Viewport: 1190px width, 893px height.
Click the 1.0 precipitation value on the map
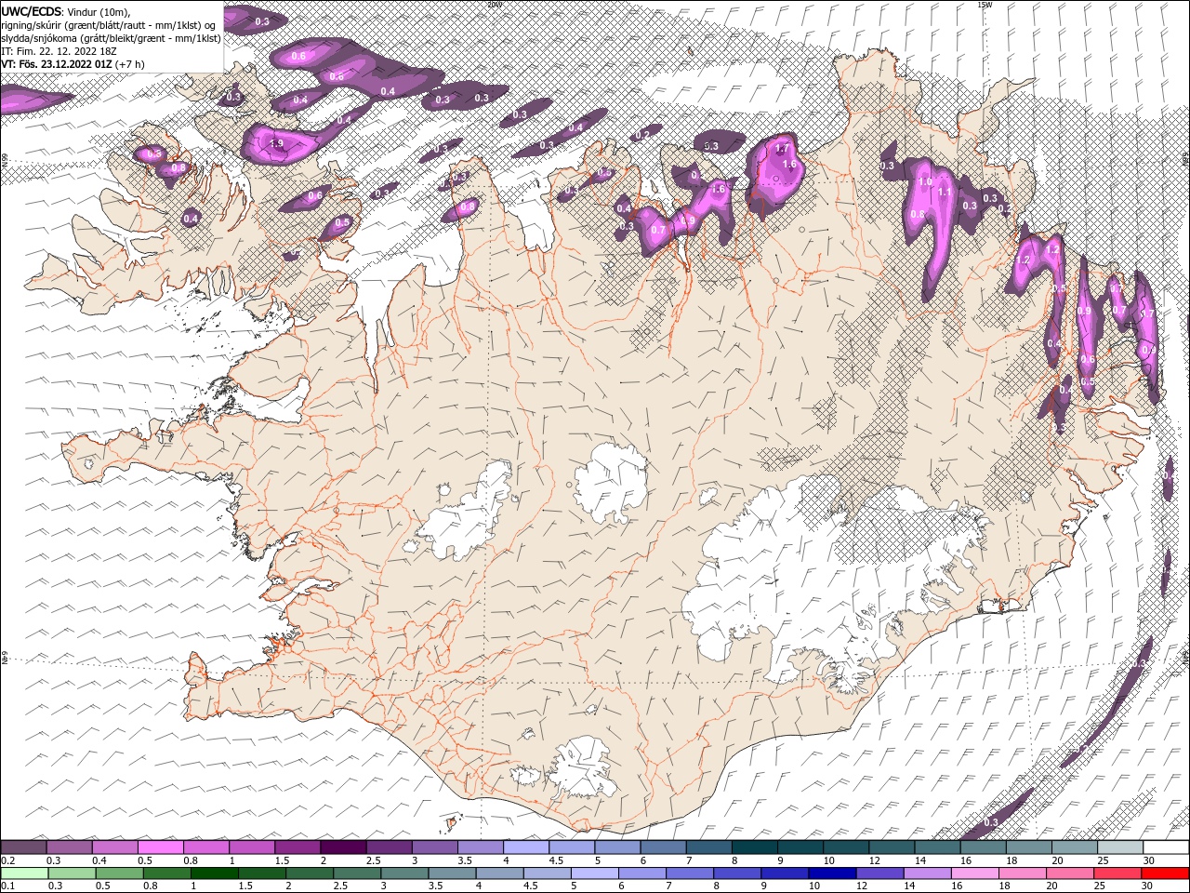point(924,182)
